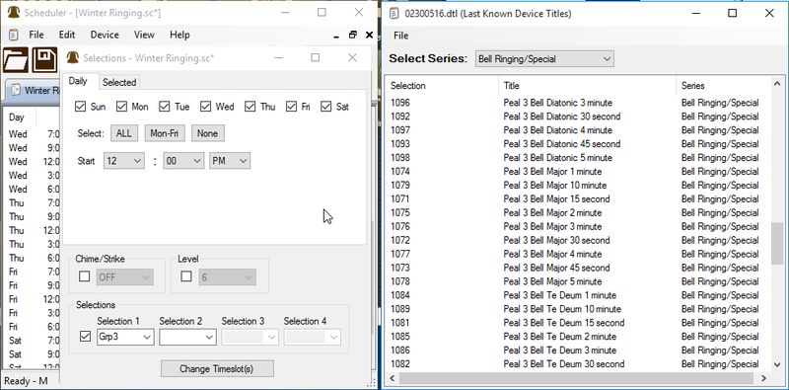The width and height of the screenshot is (789, 390).
Task: Click the bell icon in Selections title bar
Action: pos(73,58)
